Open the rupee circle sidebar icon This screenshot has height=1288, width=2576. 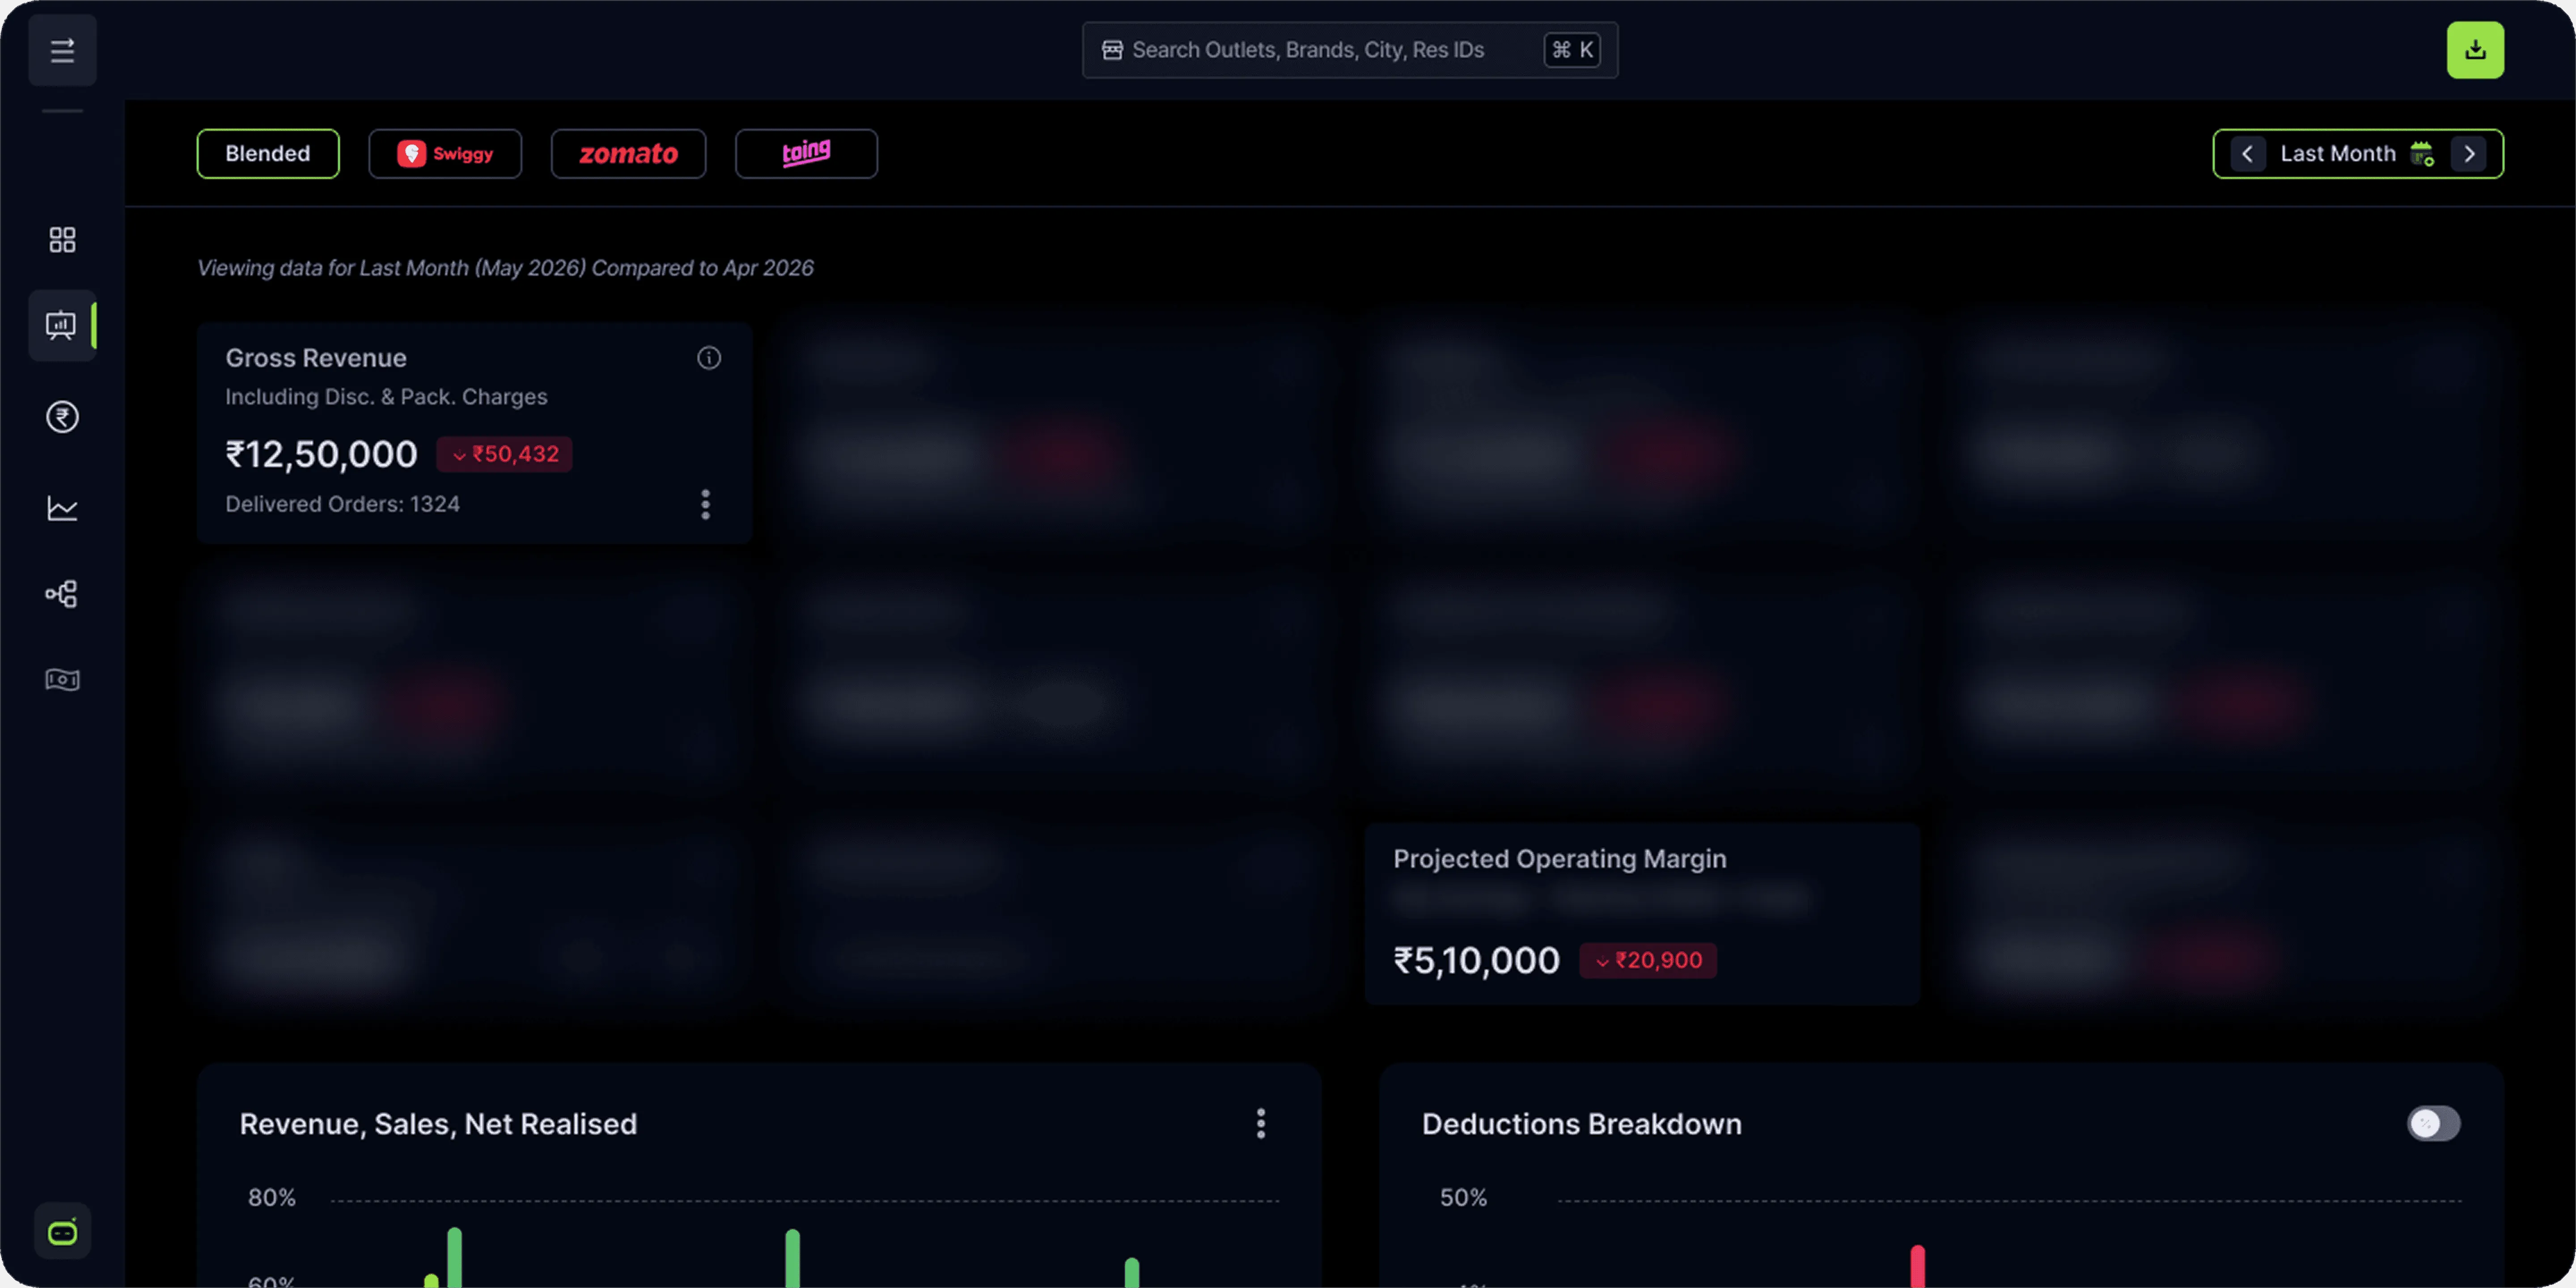[62, 417]
